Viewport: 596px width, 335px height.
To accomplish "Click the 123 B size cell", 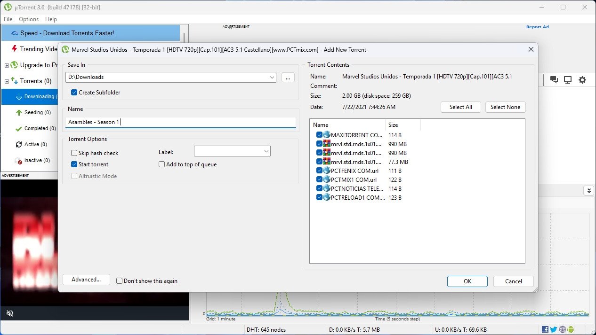I will pos(395,197).
